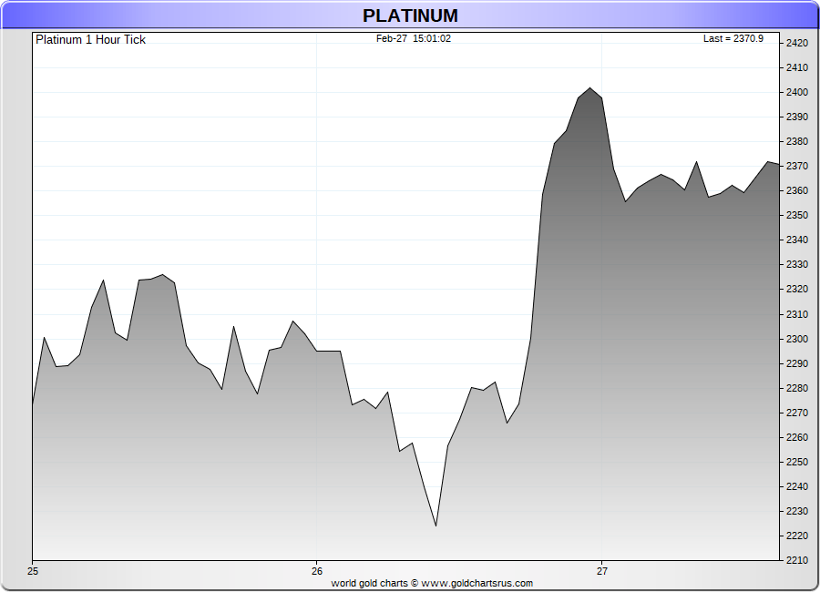The image size is (820, 592).
Task: Click the 2310 price axis label
Action: coord(797,315)
